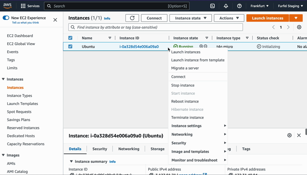Switch to the Networking tab

coord(129,149)
